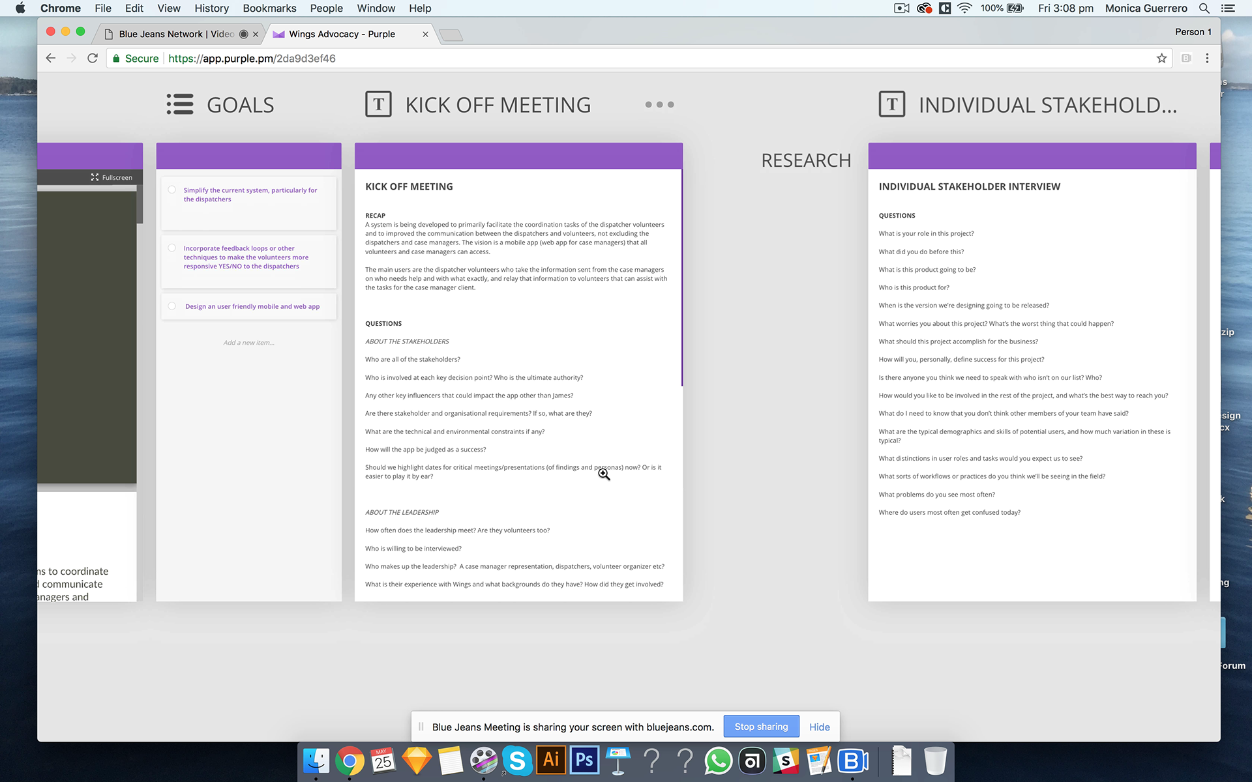Check the 'Simplify the current system' goal
Viewport: 1252px width, 782px height.
pos(172,190)
